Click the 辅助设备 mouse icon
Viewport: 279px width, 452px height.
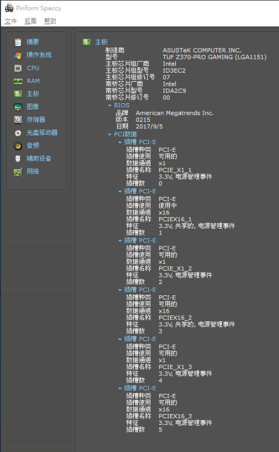click(18, 158)
